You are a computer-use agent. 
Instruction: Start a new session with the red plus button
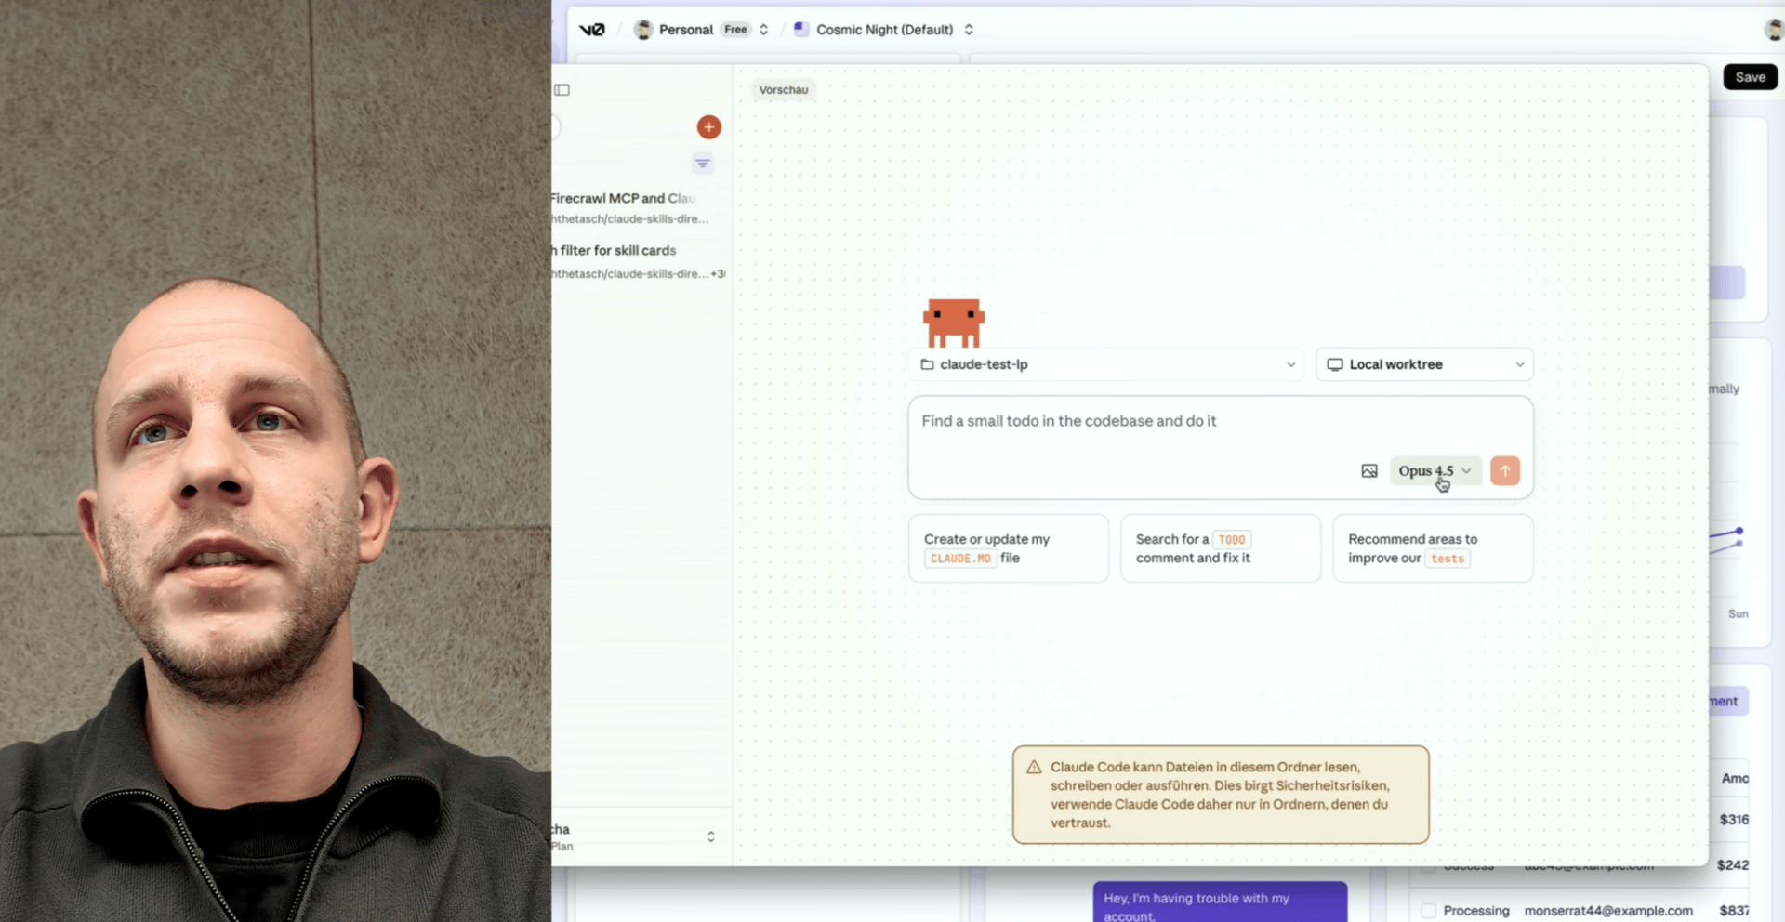[x=708, y=127]
